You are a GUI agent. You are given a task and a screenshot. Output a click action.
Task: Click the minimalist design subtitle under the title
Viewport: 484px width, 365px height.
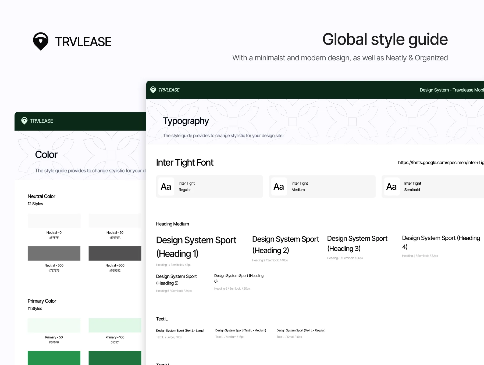click(340, 58)
